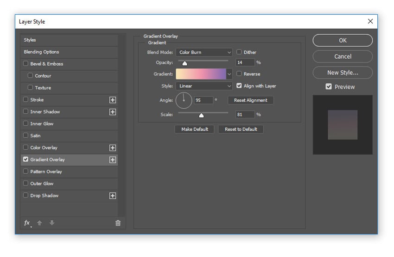Click the move effect down arrow
Viewport: 394px width, 257px height.
click(x=52, y=223)
